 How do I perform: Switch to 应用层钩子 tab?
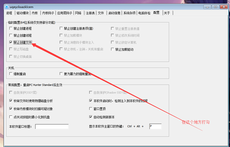65,13
